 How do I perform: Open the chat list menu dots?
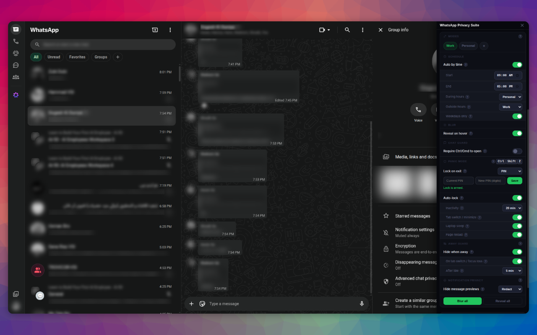click(x=170, y=30)
